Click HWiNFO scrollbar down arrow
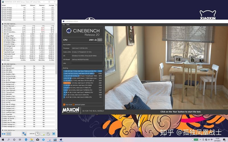228x142 pixels. [56, 130]
